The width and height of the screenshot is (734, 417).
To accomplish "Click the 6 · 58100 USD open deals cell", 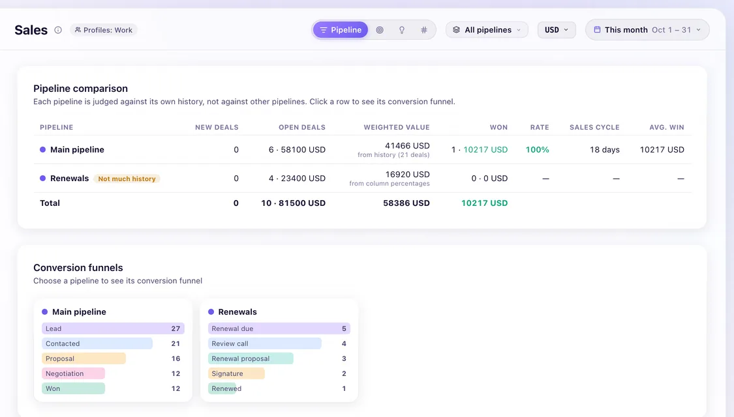I will tap(297, 150).
